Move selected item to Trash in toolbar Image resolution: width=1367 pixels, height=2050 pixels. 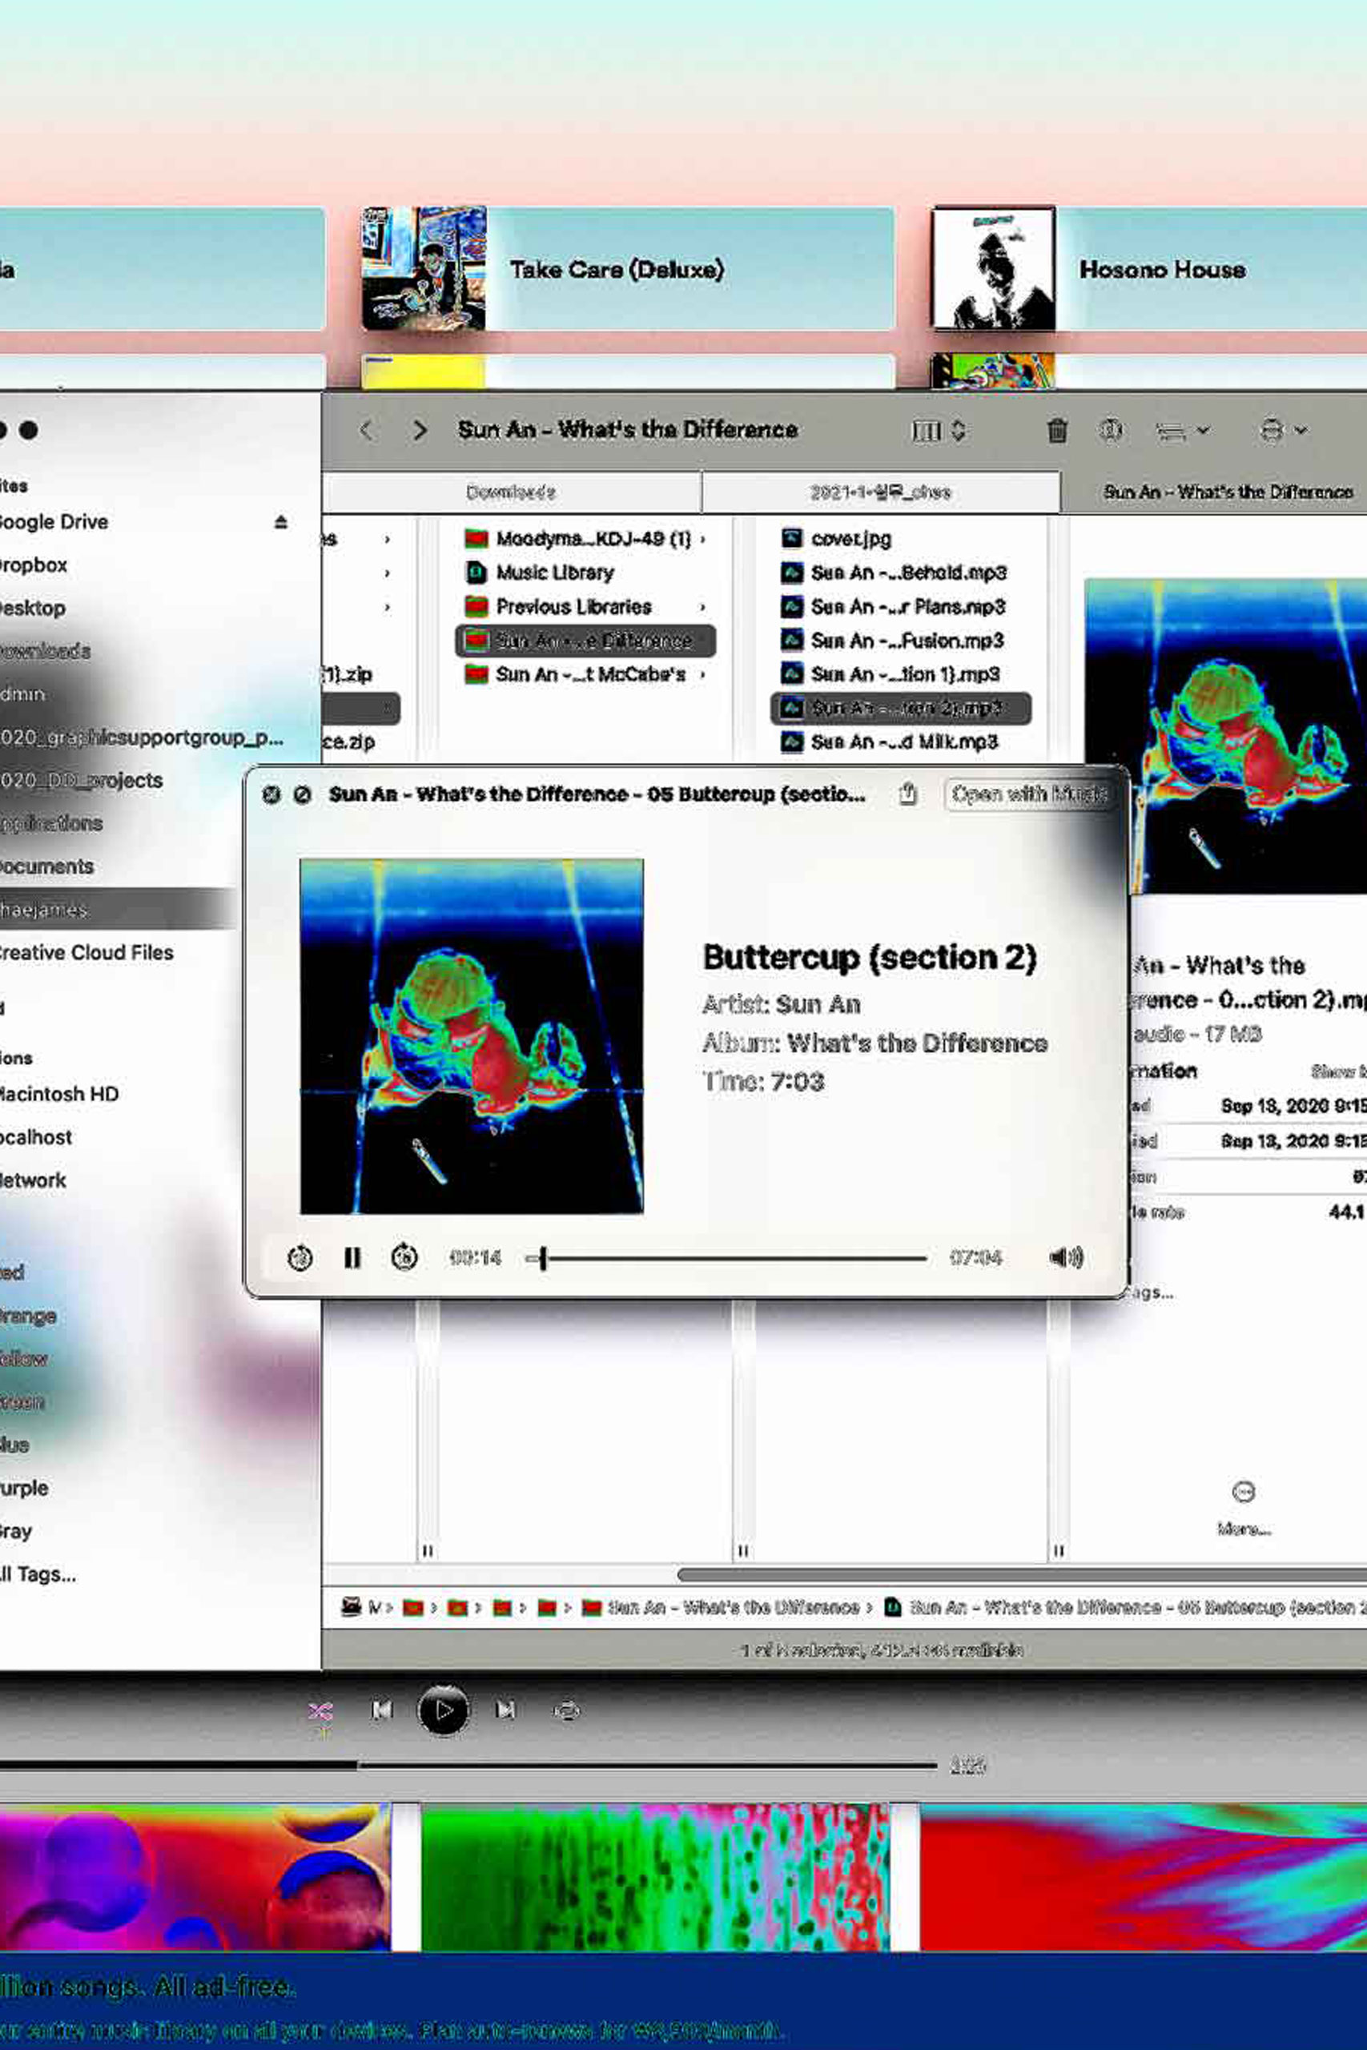pyautogui.click(x=1056, y=431)
